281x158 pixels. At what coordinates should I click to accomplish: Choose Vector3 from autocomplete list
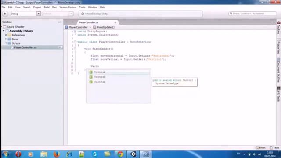[119, 77]
